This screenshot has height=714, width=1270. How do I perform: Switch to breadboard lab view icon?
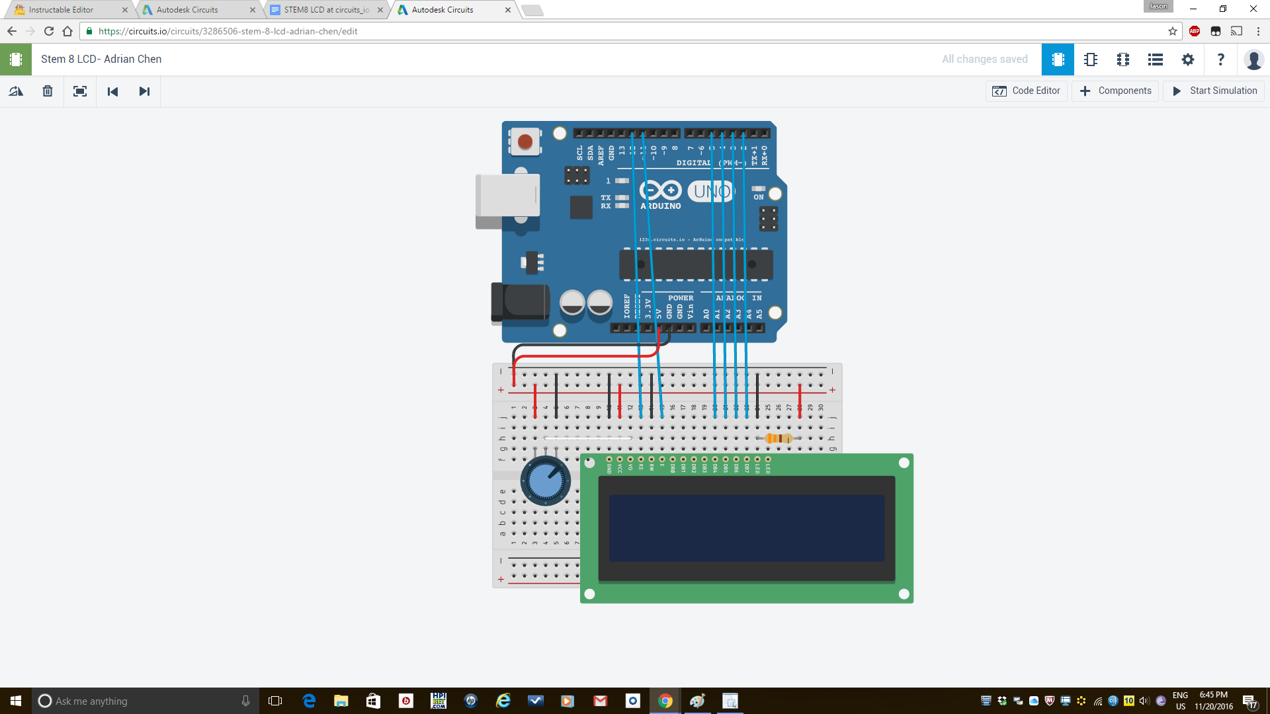tap(1058, 59)
